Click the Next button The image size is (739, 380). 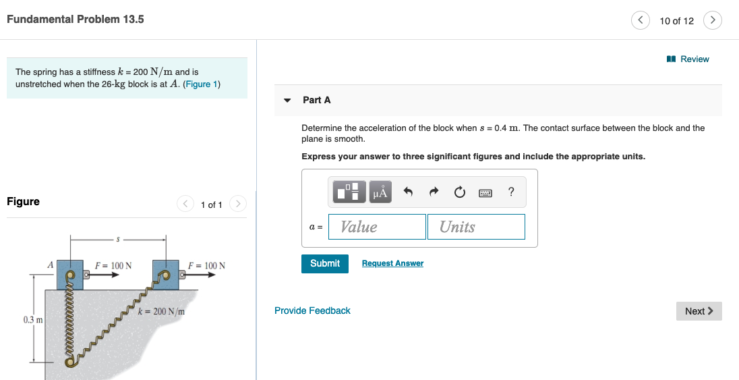point(699,311)
